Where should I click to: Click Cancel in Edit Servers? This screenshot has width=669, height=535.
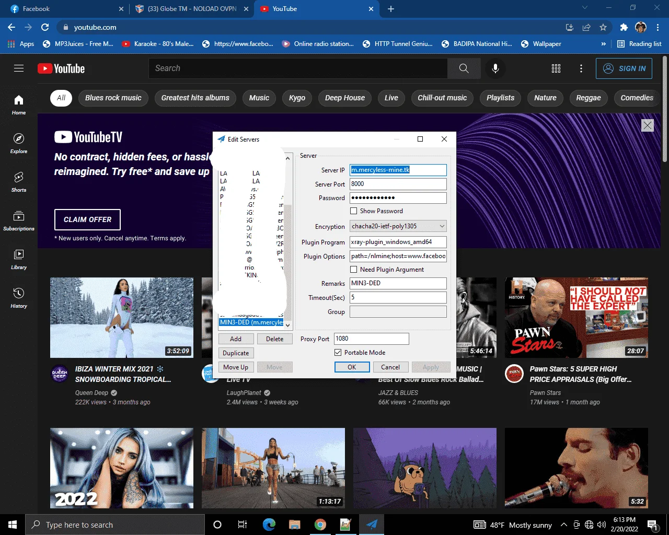click(390, 367)
